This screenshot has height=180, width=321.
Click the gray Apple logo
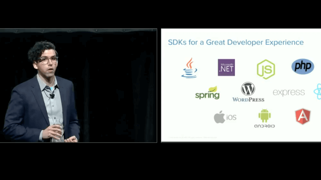219,117
